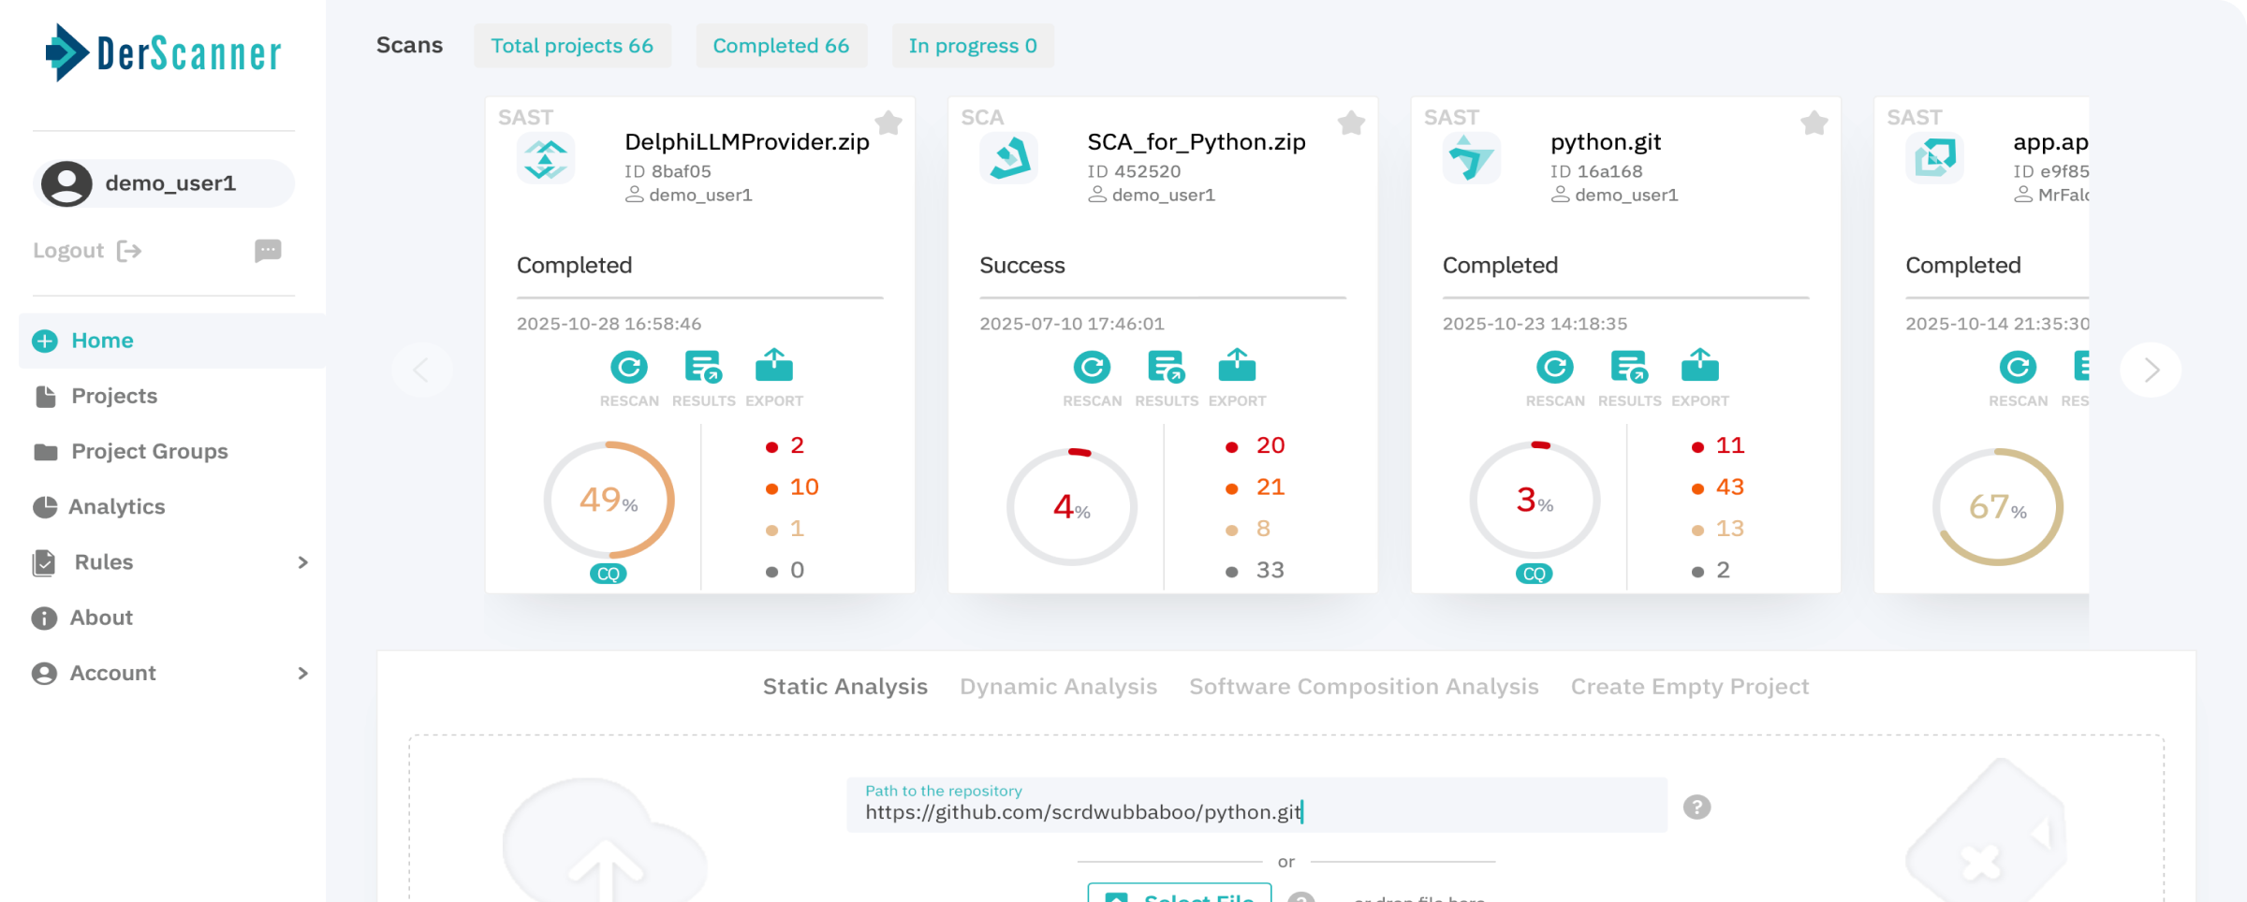Expand the Account submenu
The height and width of the screenshot is (902, 2247).
click(302, 674)
